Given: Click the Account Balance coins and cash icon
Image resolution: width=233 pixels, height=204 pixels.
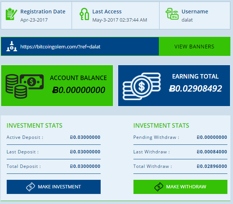Looking at the screenshot, I should pos(25,86).
